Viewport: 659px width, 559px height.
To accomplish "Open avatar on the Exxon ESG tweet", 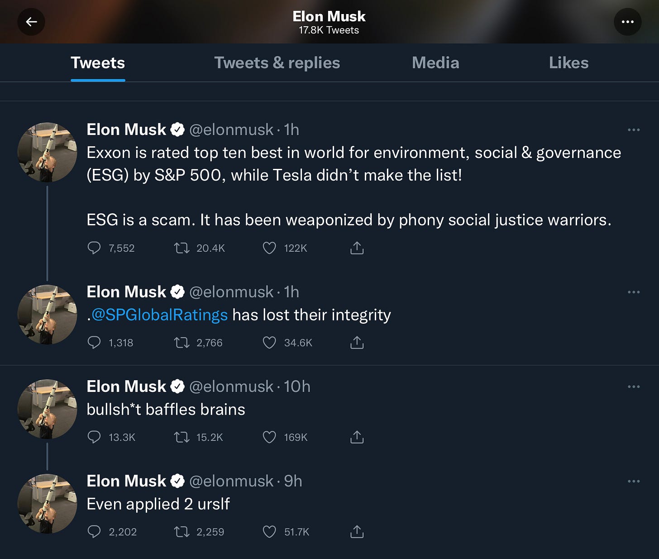I will tap(47, 152).
